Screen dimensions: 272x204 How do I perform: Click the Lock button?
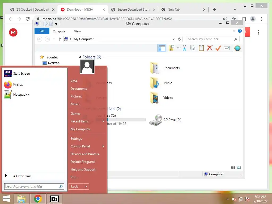pos(76,186)
